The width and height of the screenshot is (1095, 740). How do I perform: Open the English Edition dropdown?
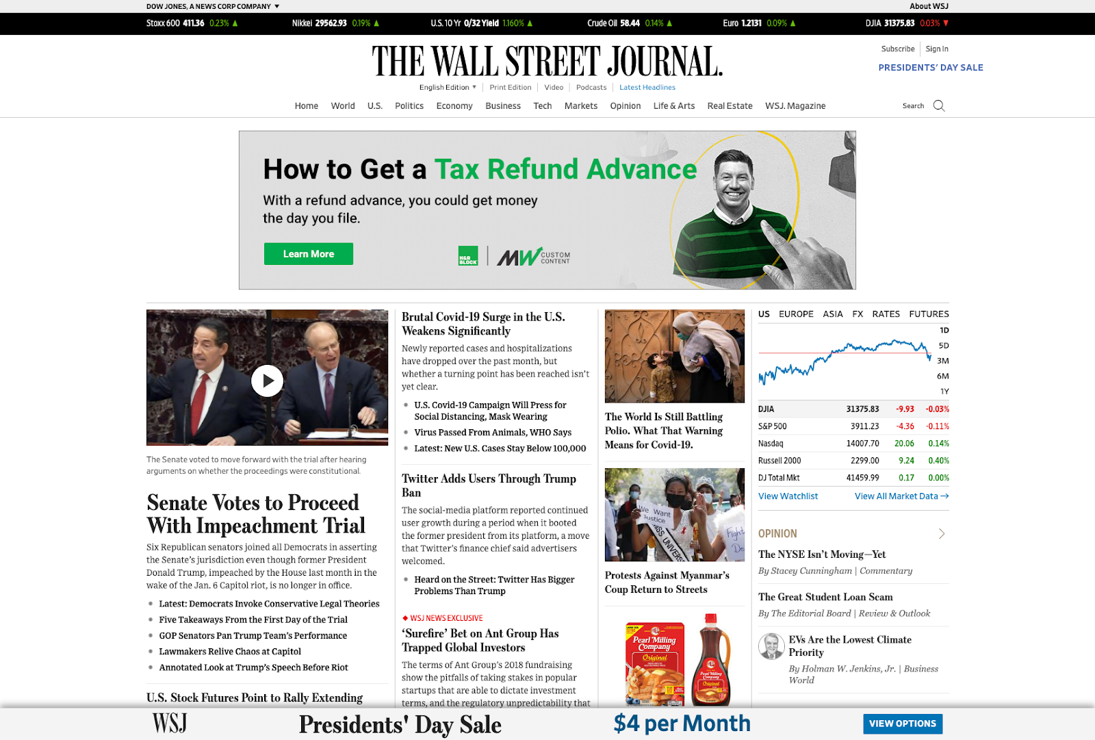[x=448, y=88]
